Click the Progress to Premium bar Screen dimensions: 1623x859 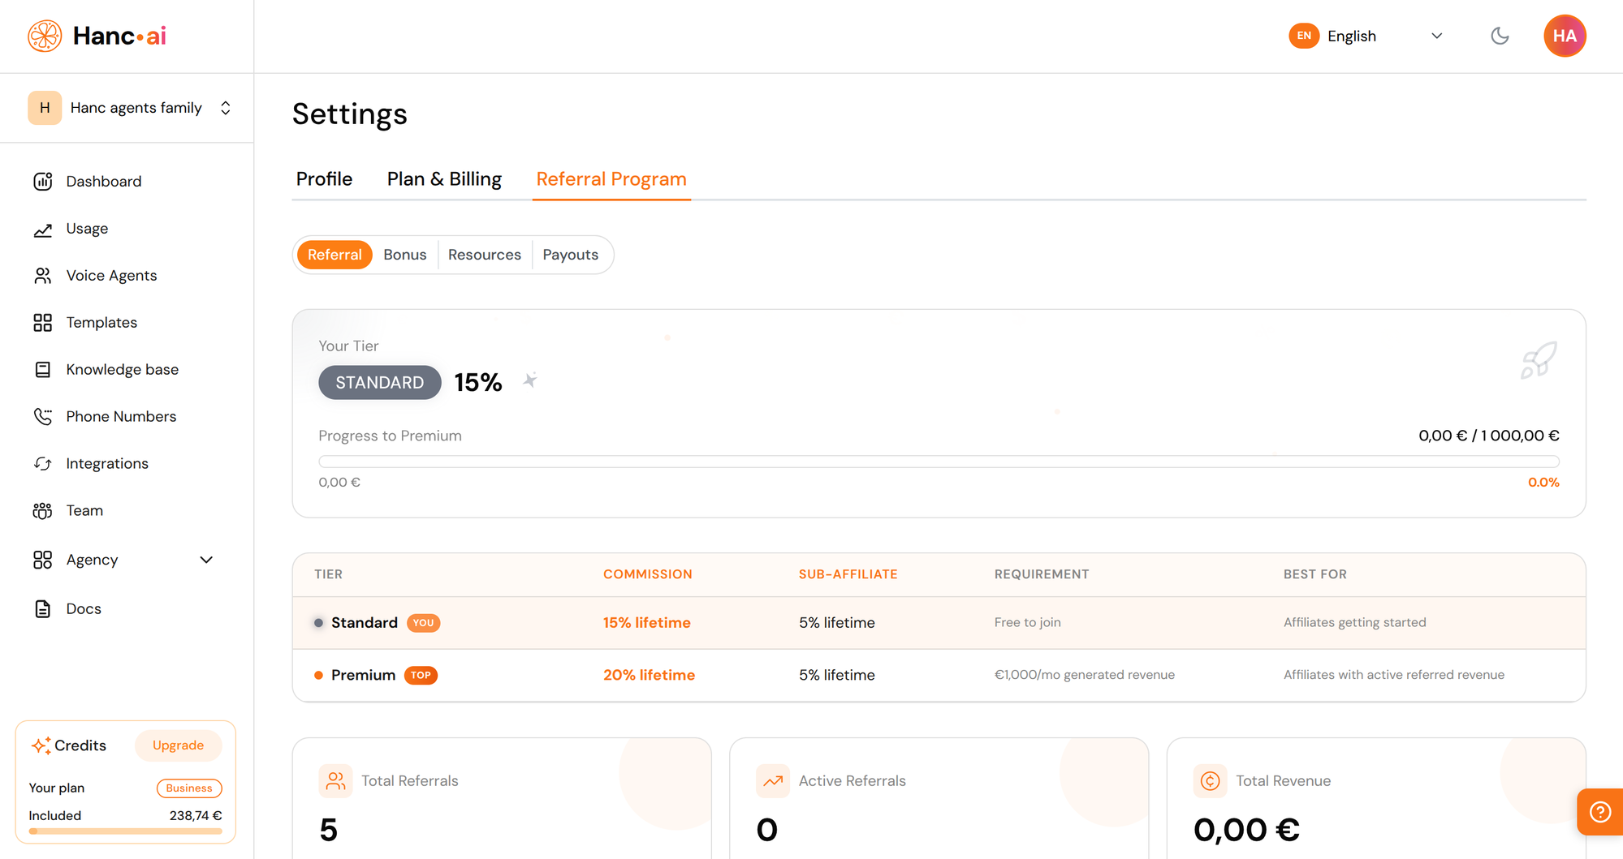[x=938, y=461]
